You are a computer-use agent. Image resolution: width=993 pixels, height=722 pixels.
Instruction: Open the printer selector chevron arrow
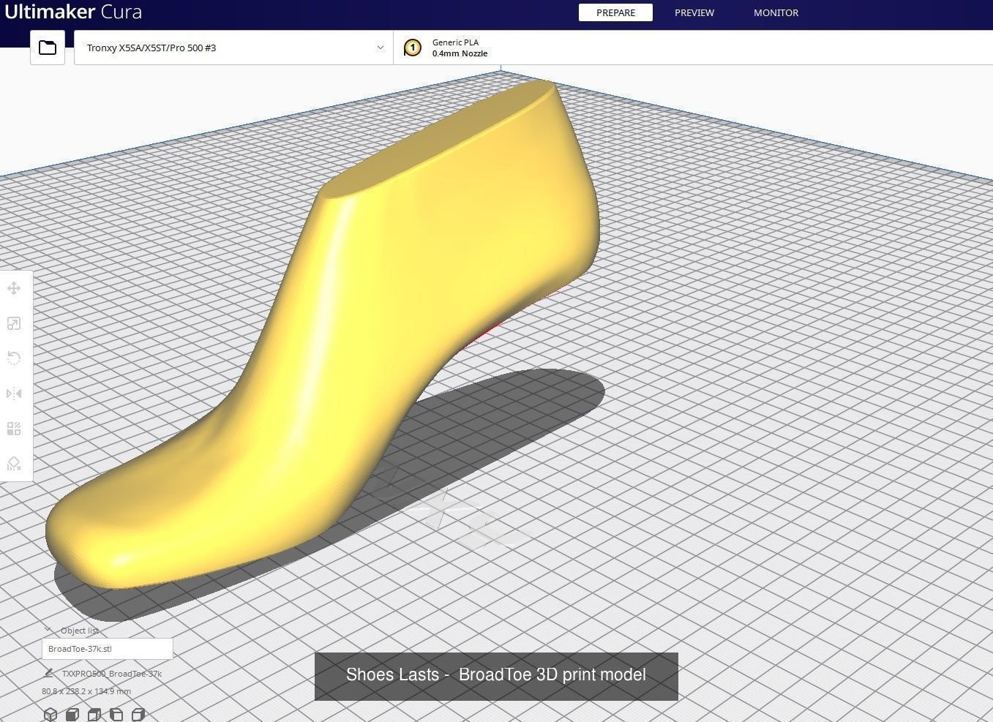tap(381, 48)
